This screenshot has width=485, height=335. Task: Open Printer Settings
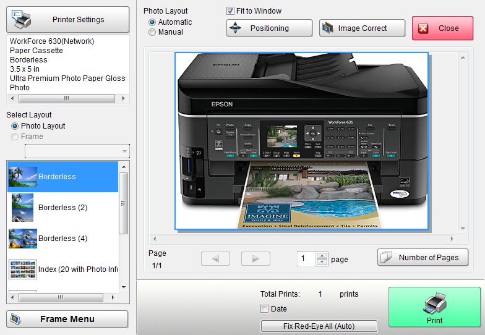tap(68, 20)
